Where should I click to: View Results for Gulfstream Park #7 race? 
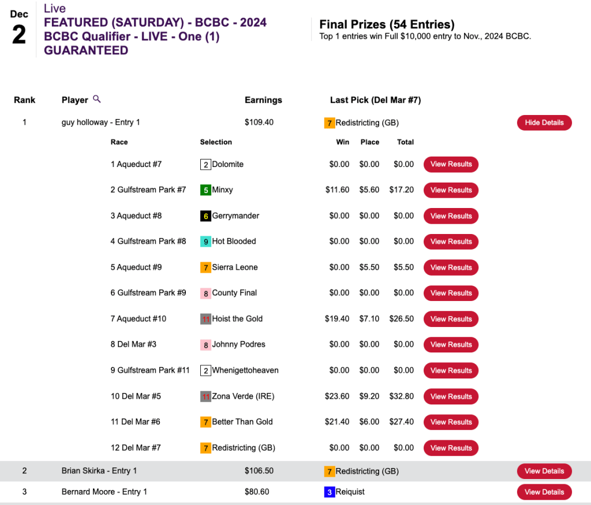[x=451, y=190]
